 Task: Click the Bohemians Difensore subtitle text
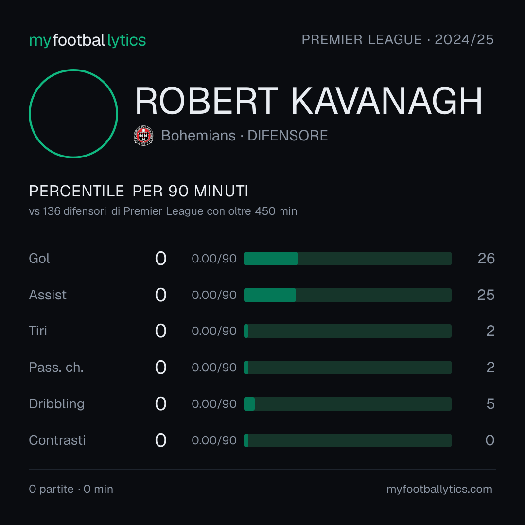245,136
